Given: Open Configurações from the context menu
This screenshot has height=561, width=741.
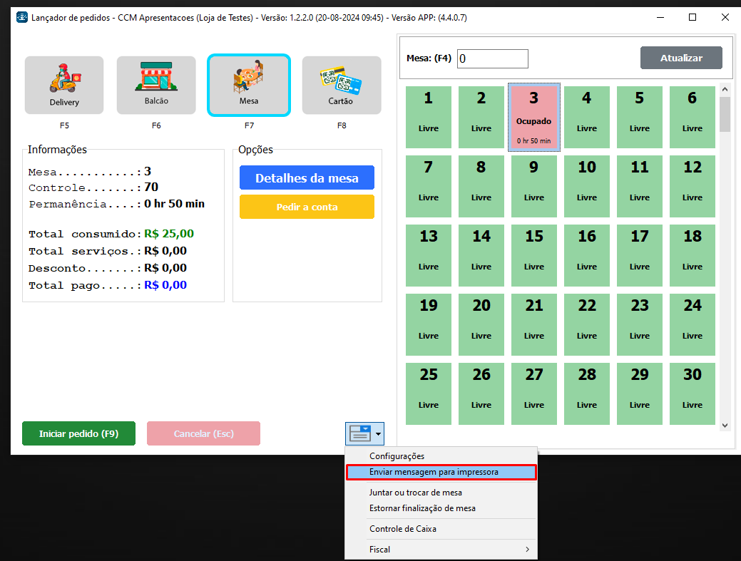Looking at the screenshot, I should pyautogui.click(x=397, y=456).
